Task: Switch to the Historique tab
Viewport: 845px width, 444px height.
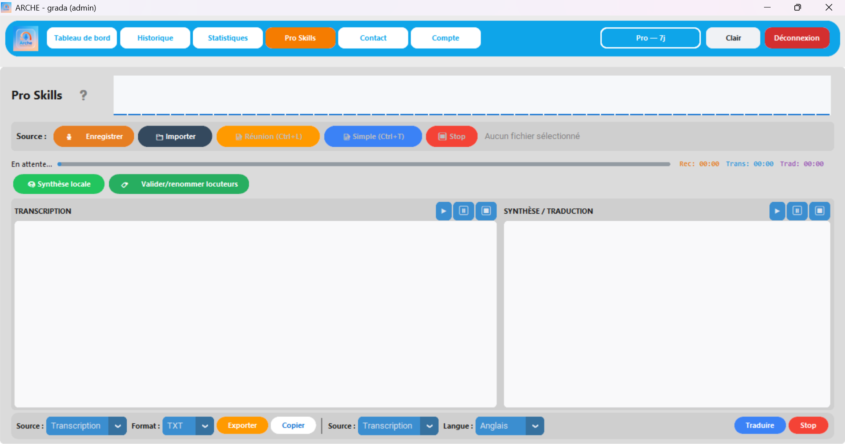Action: pos(155,38)
